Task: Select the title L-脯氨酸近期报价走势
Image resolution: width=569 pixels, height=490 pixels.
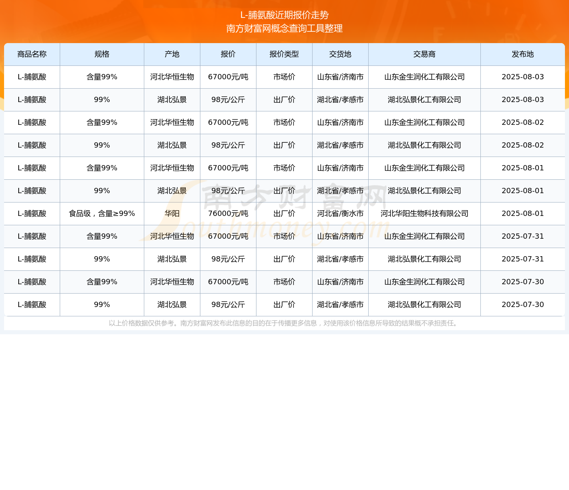Action: 284,15
